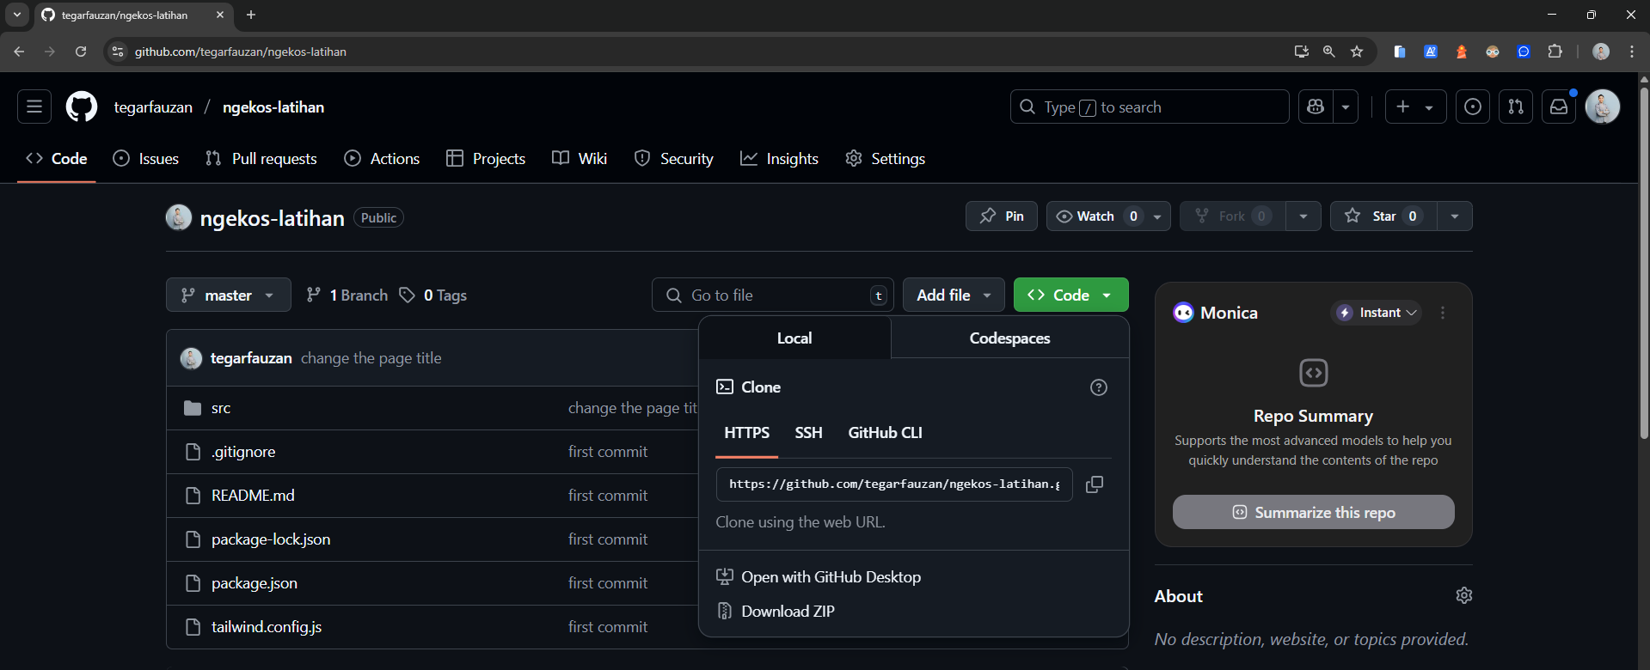
Task: Pin the ngekos-latihan repository
Action: (1002, 216)
